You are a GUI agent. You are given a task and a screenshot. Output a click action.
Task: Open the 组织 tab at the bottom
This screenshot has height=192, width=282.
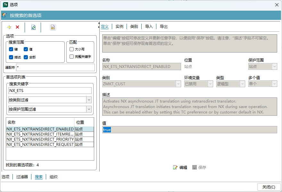tap(53, 176)
